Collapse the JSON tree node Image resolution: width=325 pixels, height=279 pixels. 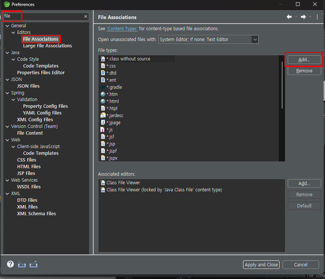tap(7, 80)
